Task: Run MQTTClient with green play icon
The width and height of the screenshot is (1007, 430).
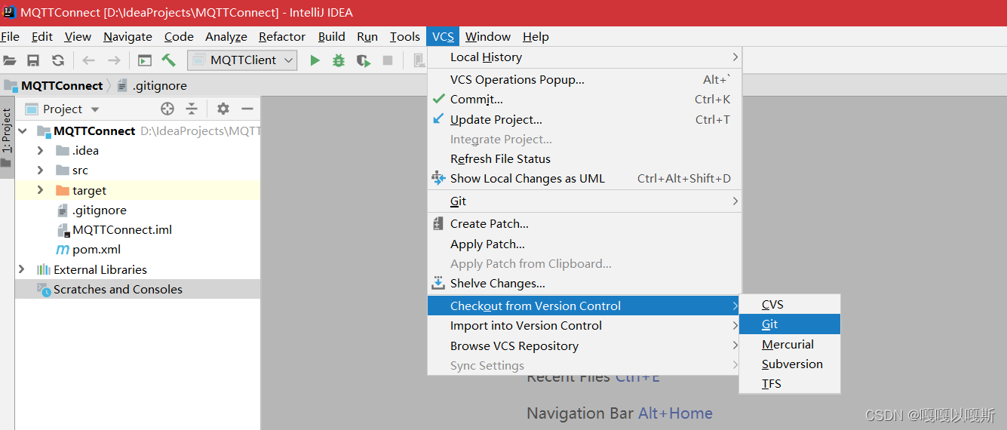Action: point(315,60)
